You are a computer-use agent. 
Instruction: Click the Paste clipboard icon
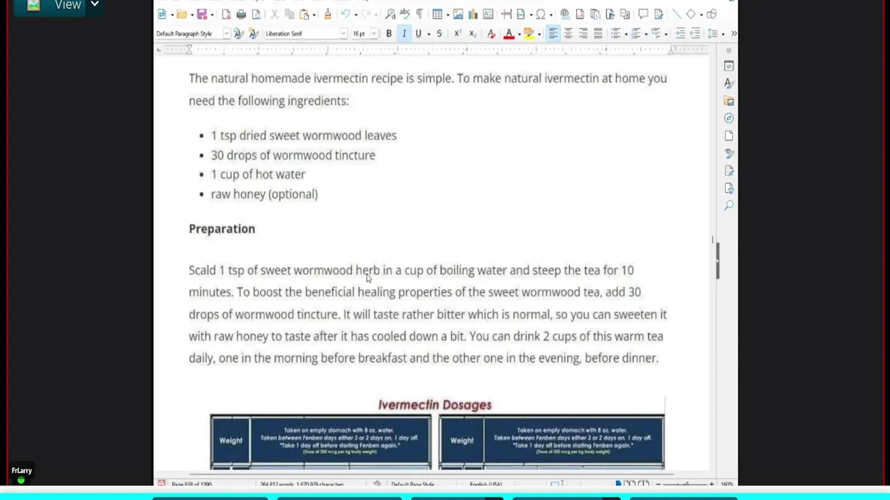pyautogui.click(x=304, y=15)
